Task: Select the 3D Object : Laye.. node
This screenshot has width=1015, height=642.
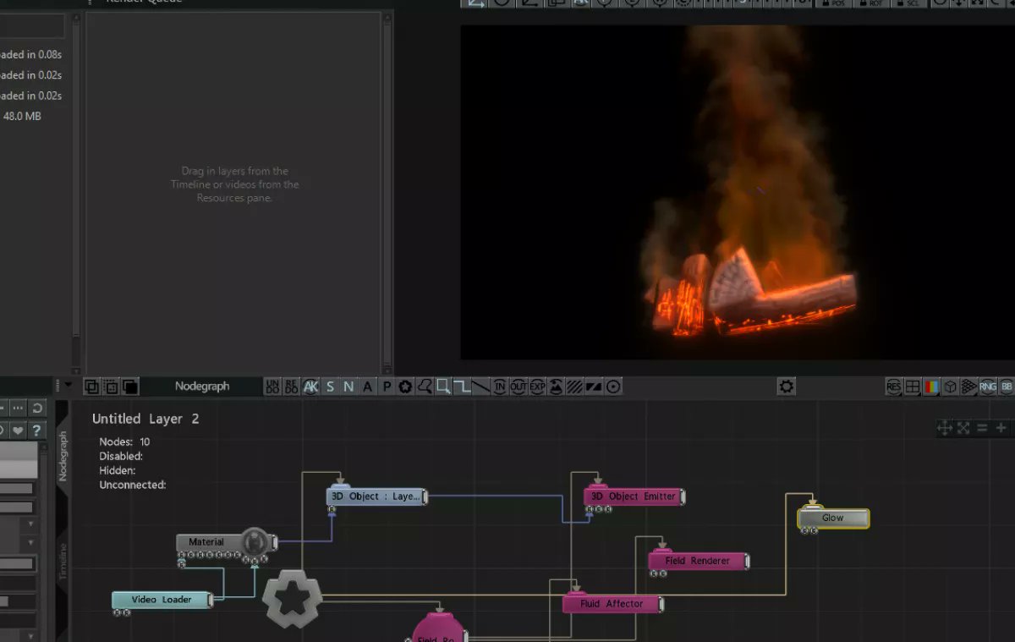Action: click(x=376, y=497)
